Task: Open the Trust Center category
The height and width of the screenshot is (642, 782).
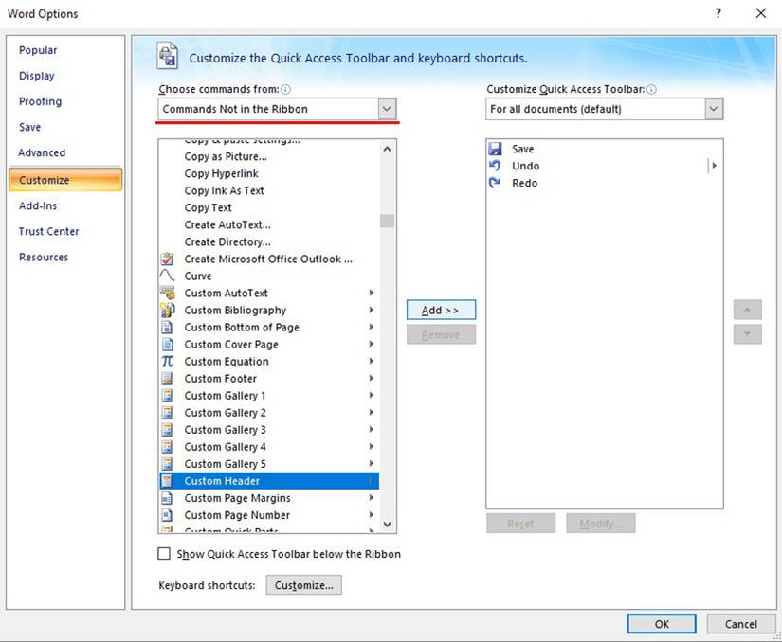Action: point(49,231)
